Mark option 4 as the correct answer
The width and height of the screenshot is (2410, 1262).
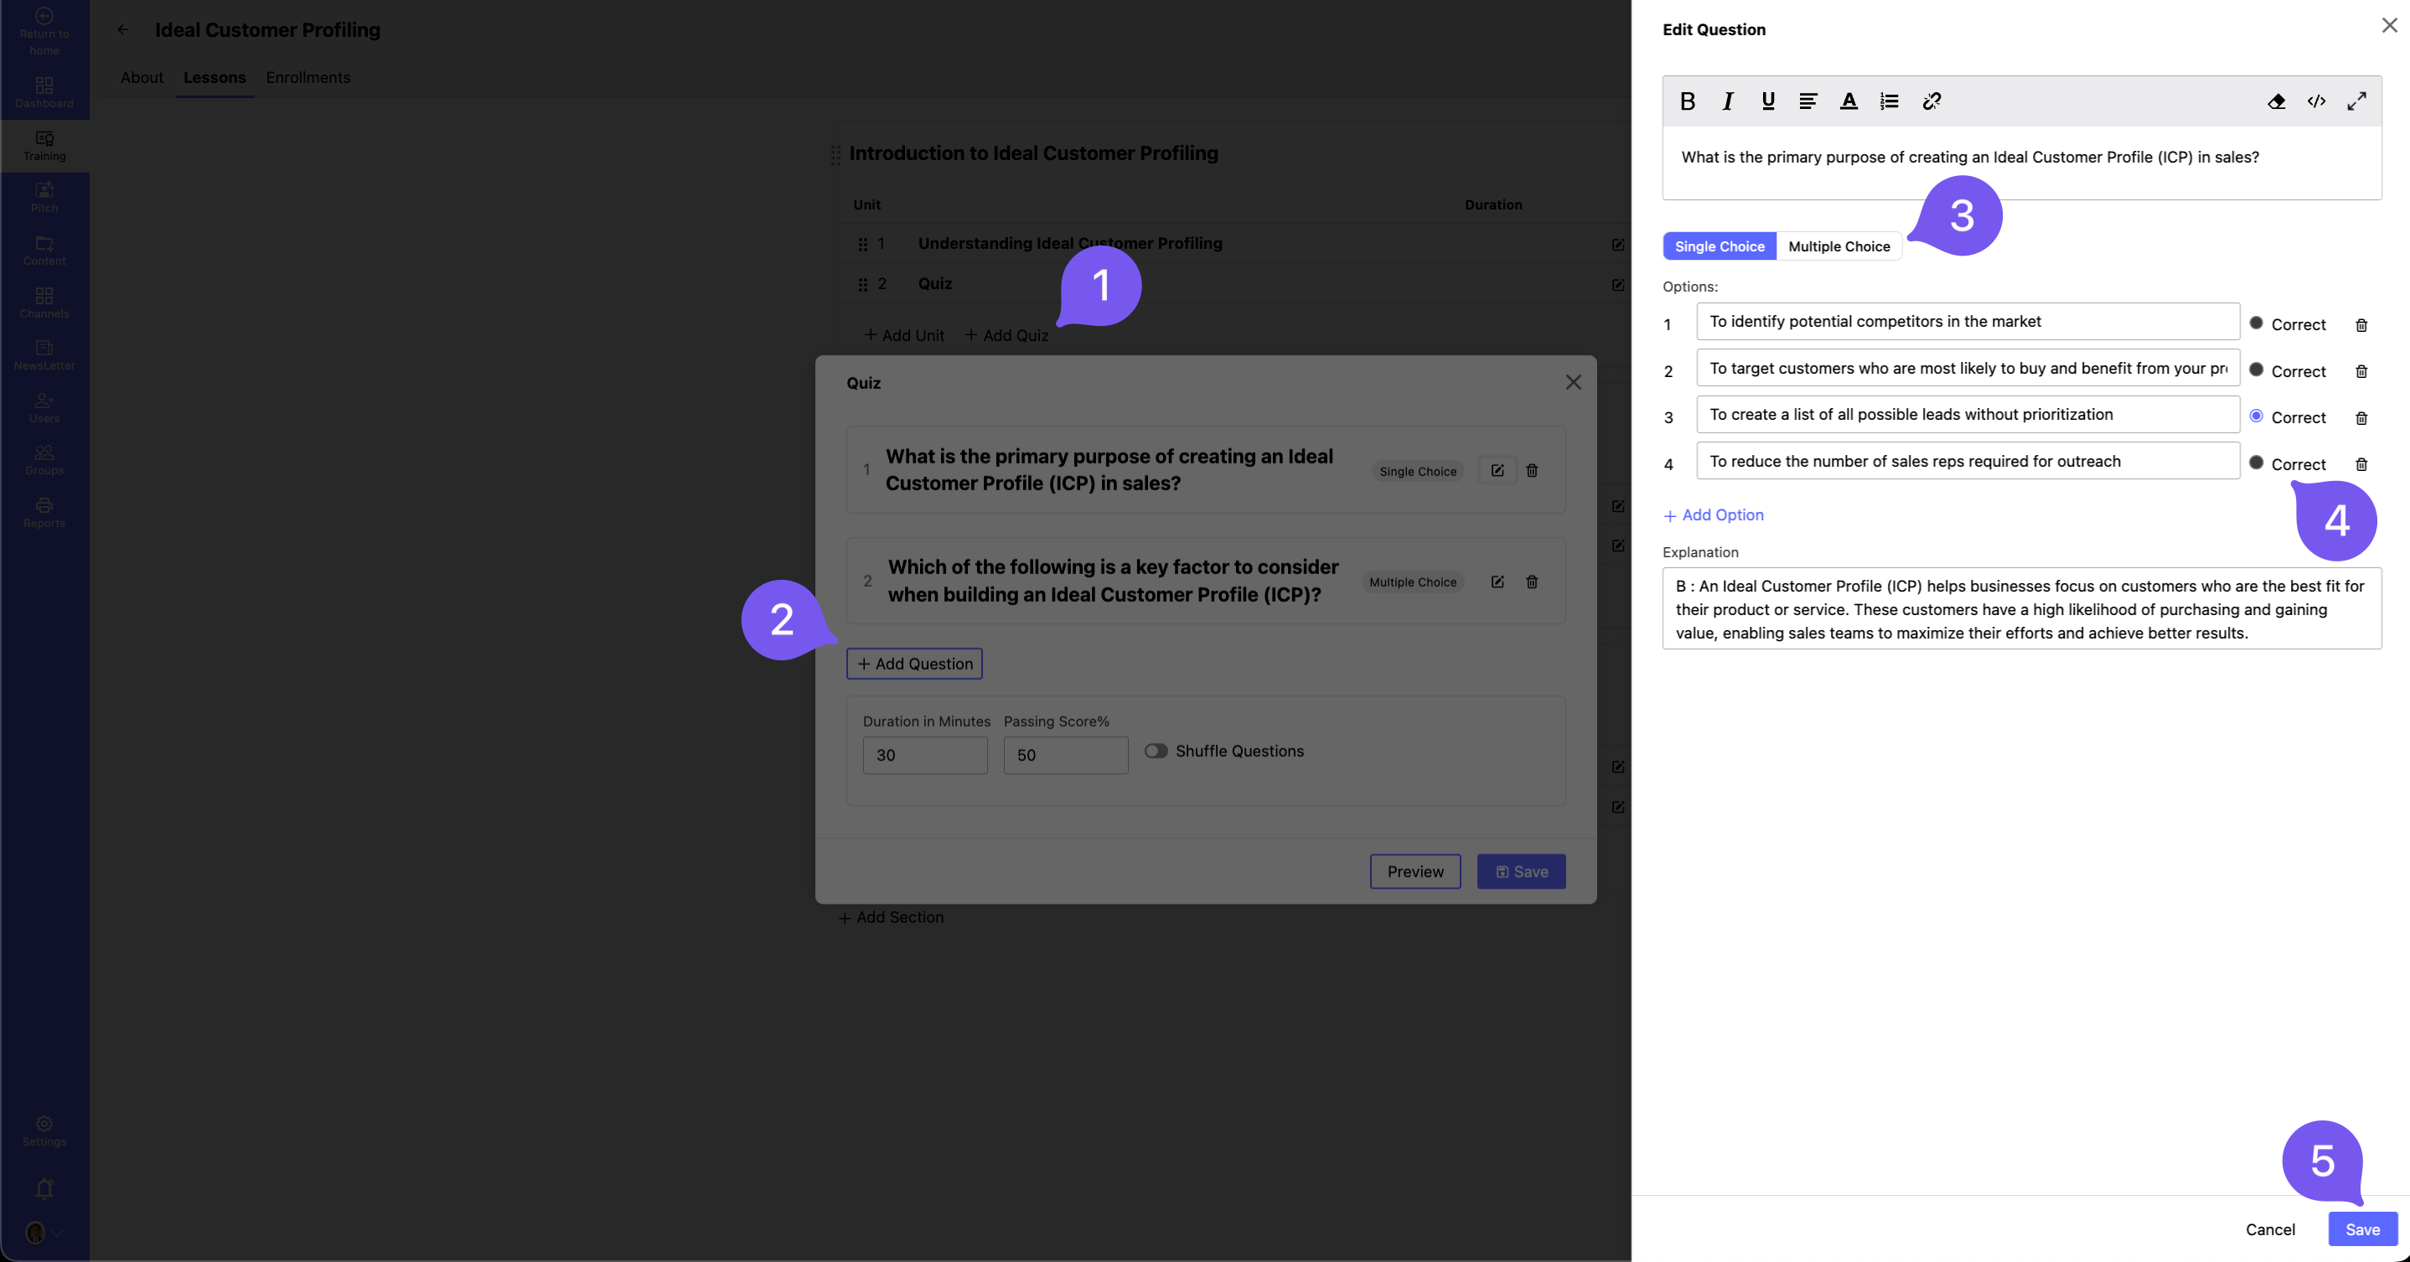2257,462
